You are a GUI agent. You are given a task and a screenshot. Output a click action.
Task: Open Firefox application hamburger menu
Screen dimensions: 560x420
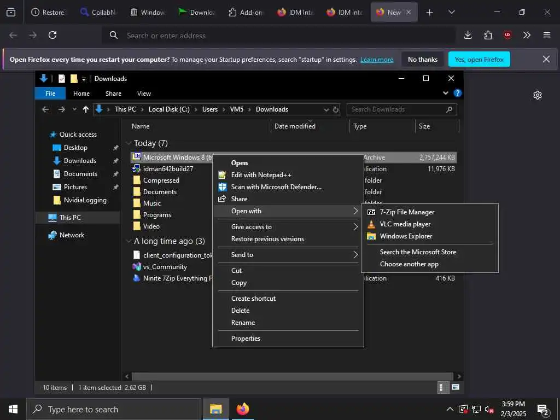click(547, 35)
